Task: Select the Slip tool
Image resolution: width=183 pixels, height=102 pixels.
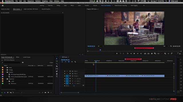Action: [x=57, y=69]
